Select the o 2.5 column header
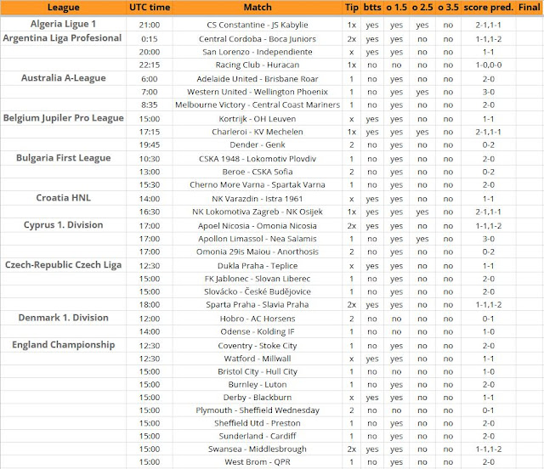Image resolution: width=544 pixels, height=469 pixels. [x=422, y=8]
